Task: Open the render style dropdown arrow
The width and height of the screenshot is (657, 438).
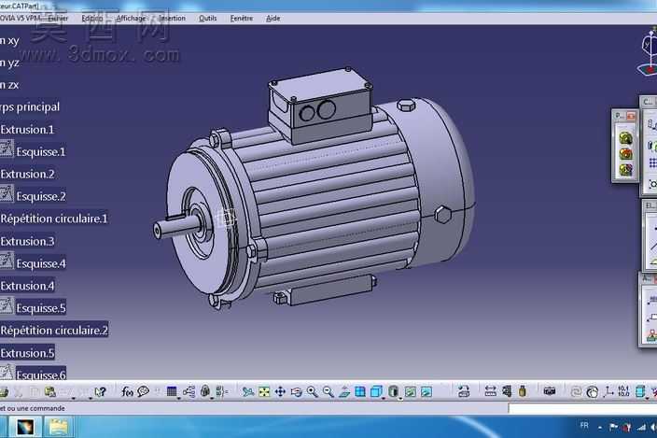Action: pos(400,398)
